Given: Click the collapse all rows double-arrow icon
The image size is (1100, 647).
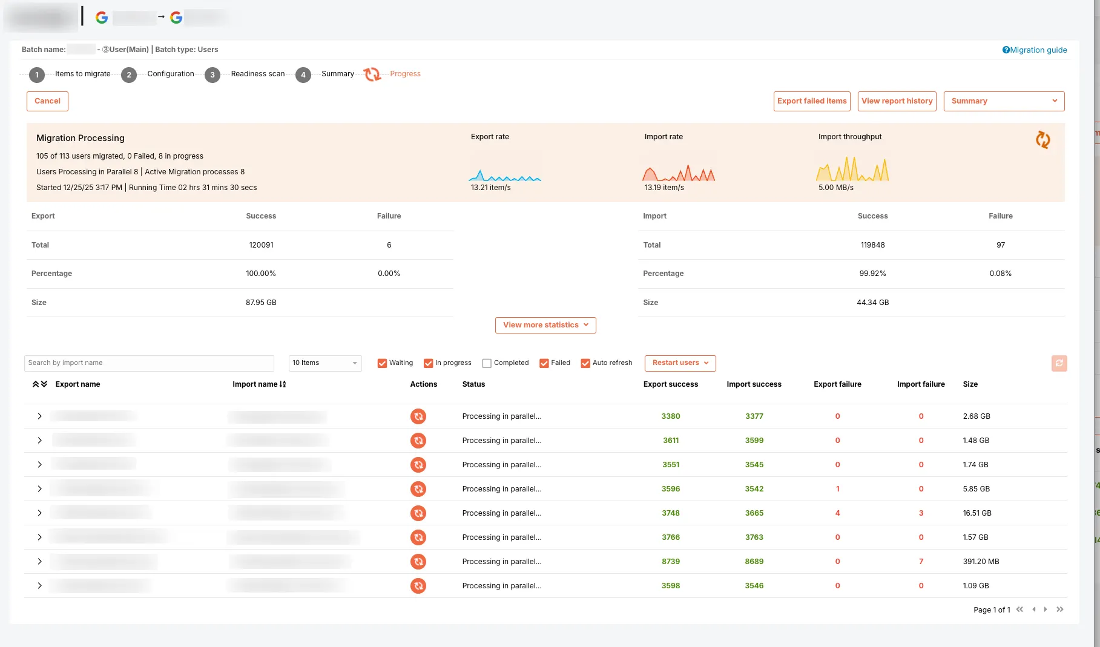Looking at the screenshot, I should pyautogui.click(x=39, y=384).
